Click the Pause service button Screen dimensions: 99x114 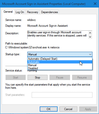tap(60, 77)
